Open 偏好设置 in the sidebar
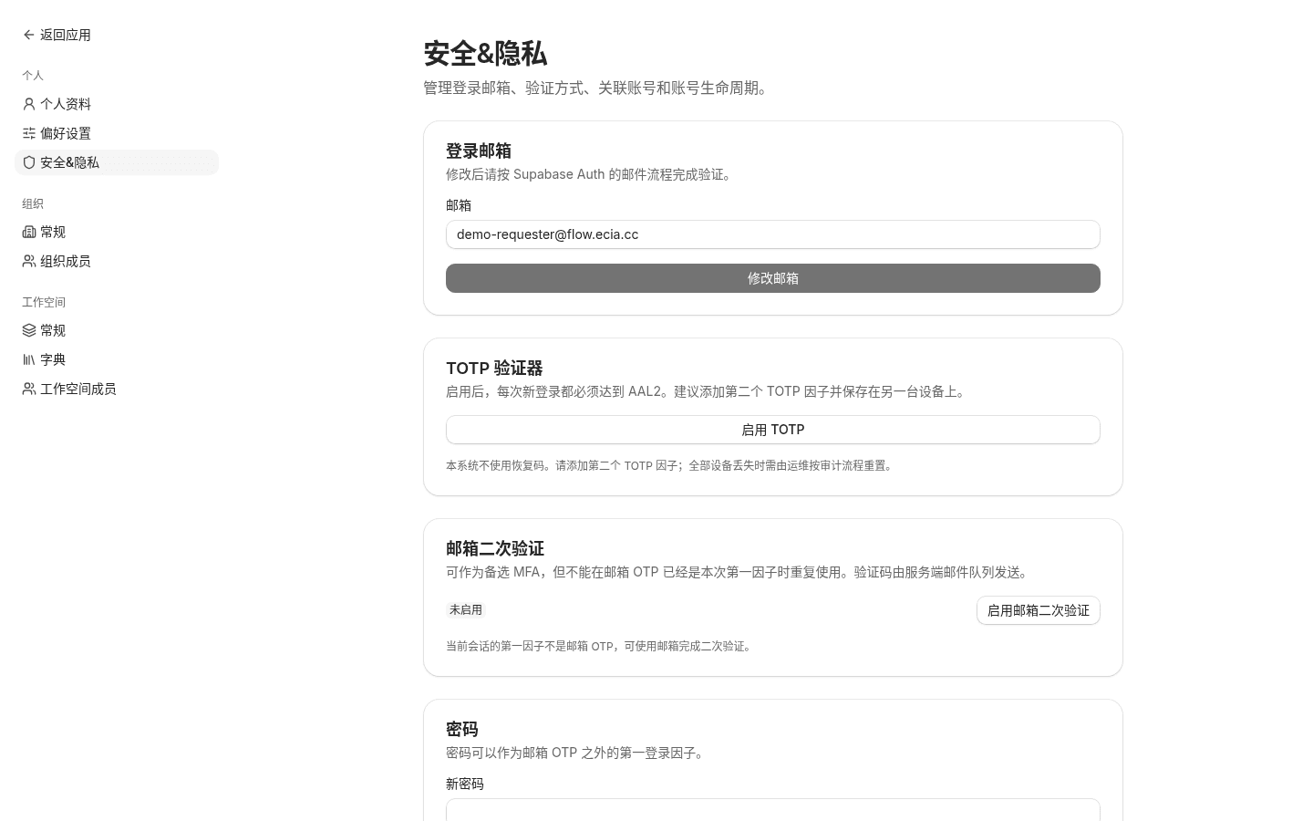 click(x=117, y=133)
